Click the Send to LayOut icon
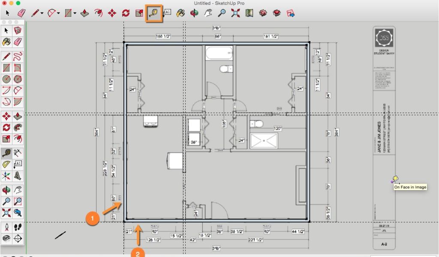The height and width of the screenshot is (257, 439). [291, 13]
